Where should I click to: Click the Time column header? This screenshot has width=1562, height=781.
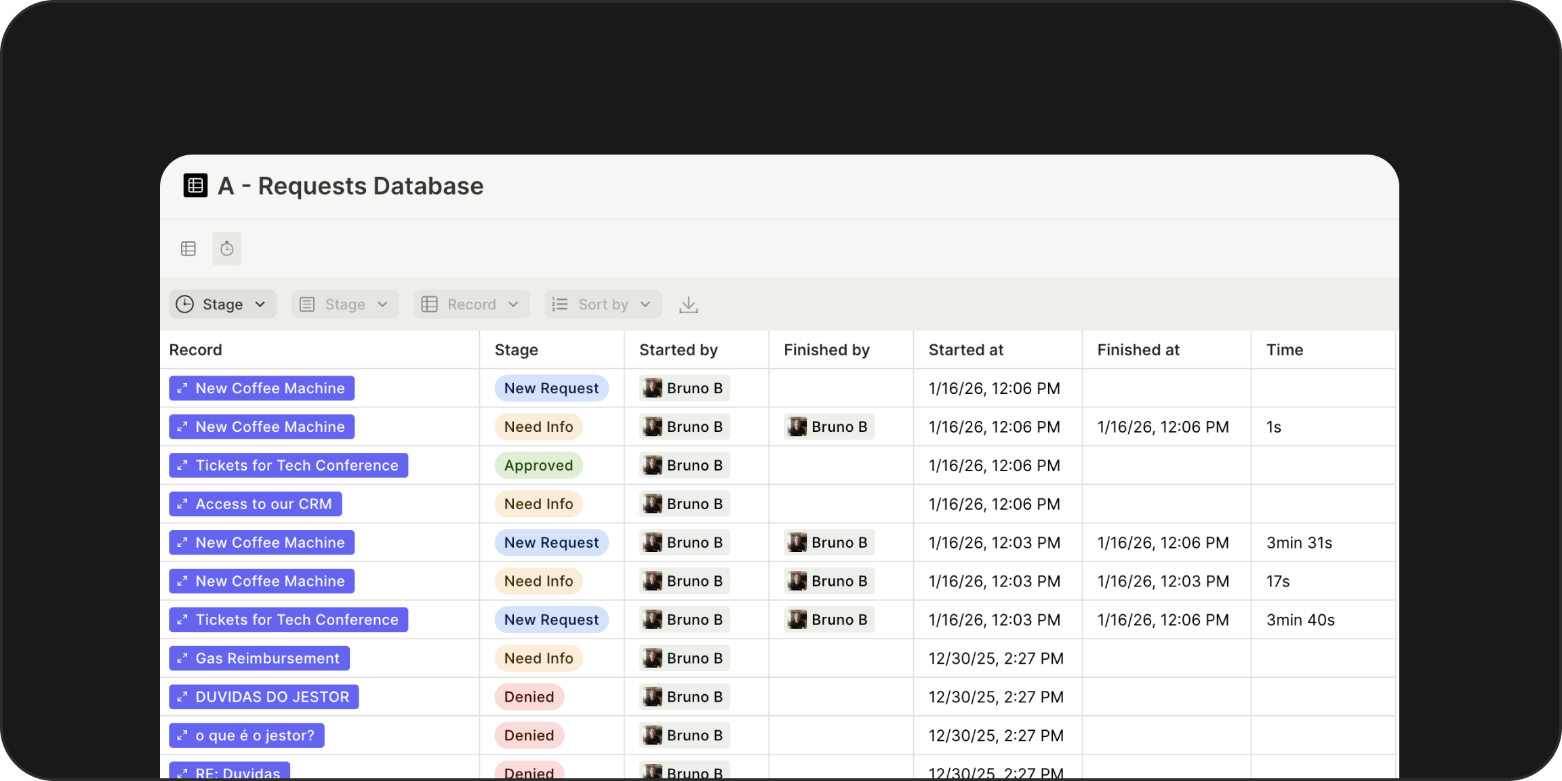(x=1285, y=349)
